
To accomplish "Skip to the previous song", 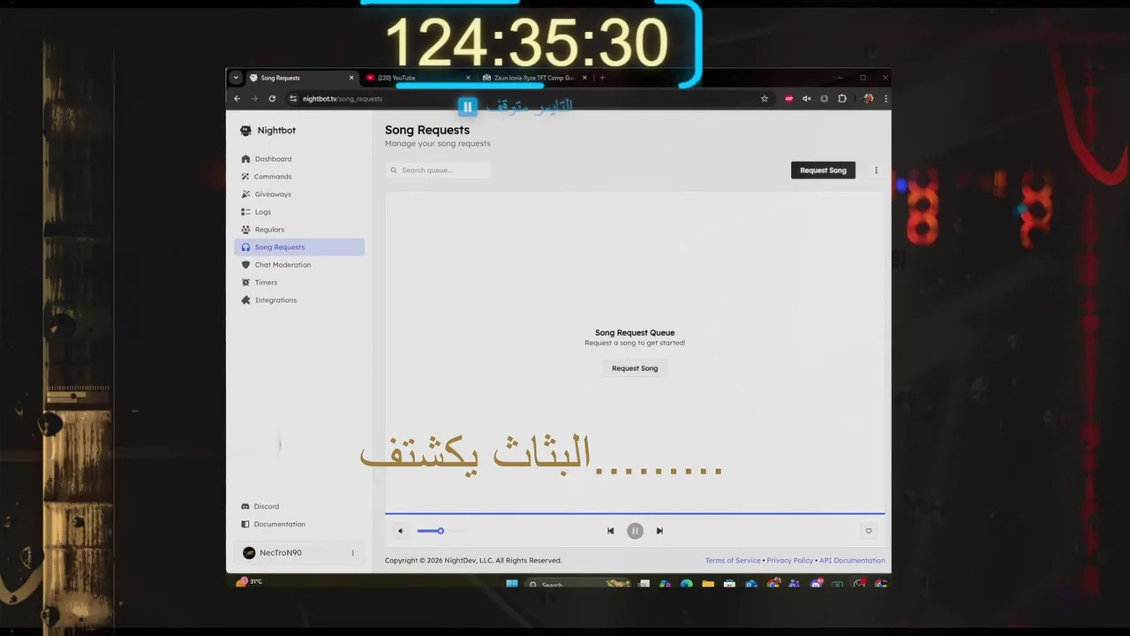I will coord(610,531).
